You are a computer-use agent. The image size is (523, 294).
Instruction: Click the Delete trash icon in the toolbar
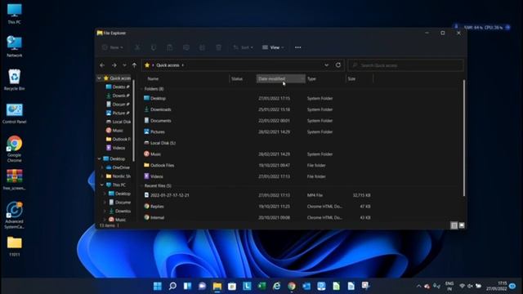(218, 47)
